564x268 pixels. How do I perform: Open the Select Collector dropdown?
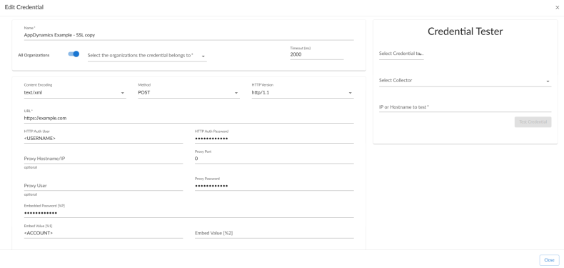point(465,81)
